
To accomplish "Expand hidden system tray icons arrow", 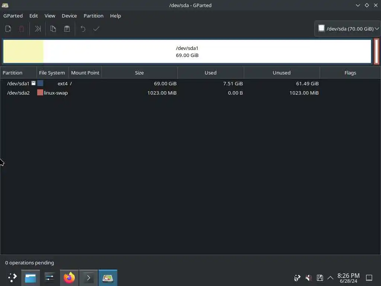I will click(330, 278).
